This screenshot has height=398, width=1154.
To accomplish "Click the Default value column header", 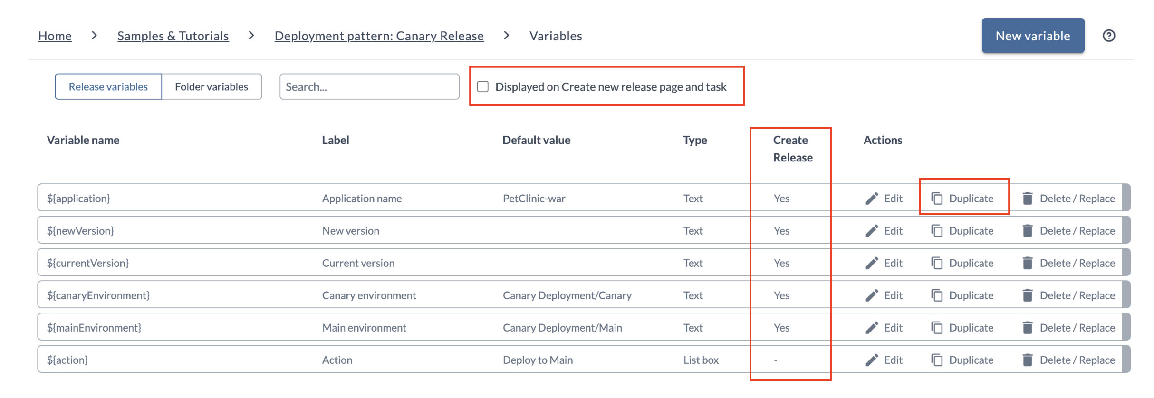I will (x=537, y=140).
